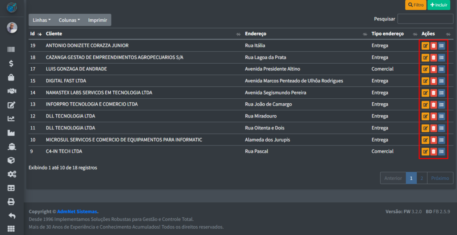Delete the LUIS GONZAGA DE ANDRADE record

coord(433,69)
